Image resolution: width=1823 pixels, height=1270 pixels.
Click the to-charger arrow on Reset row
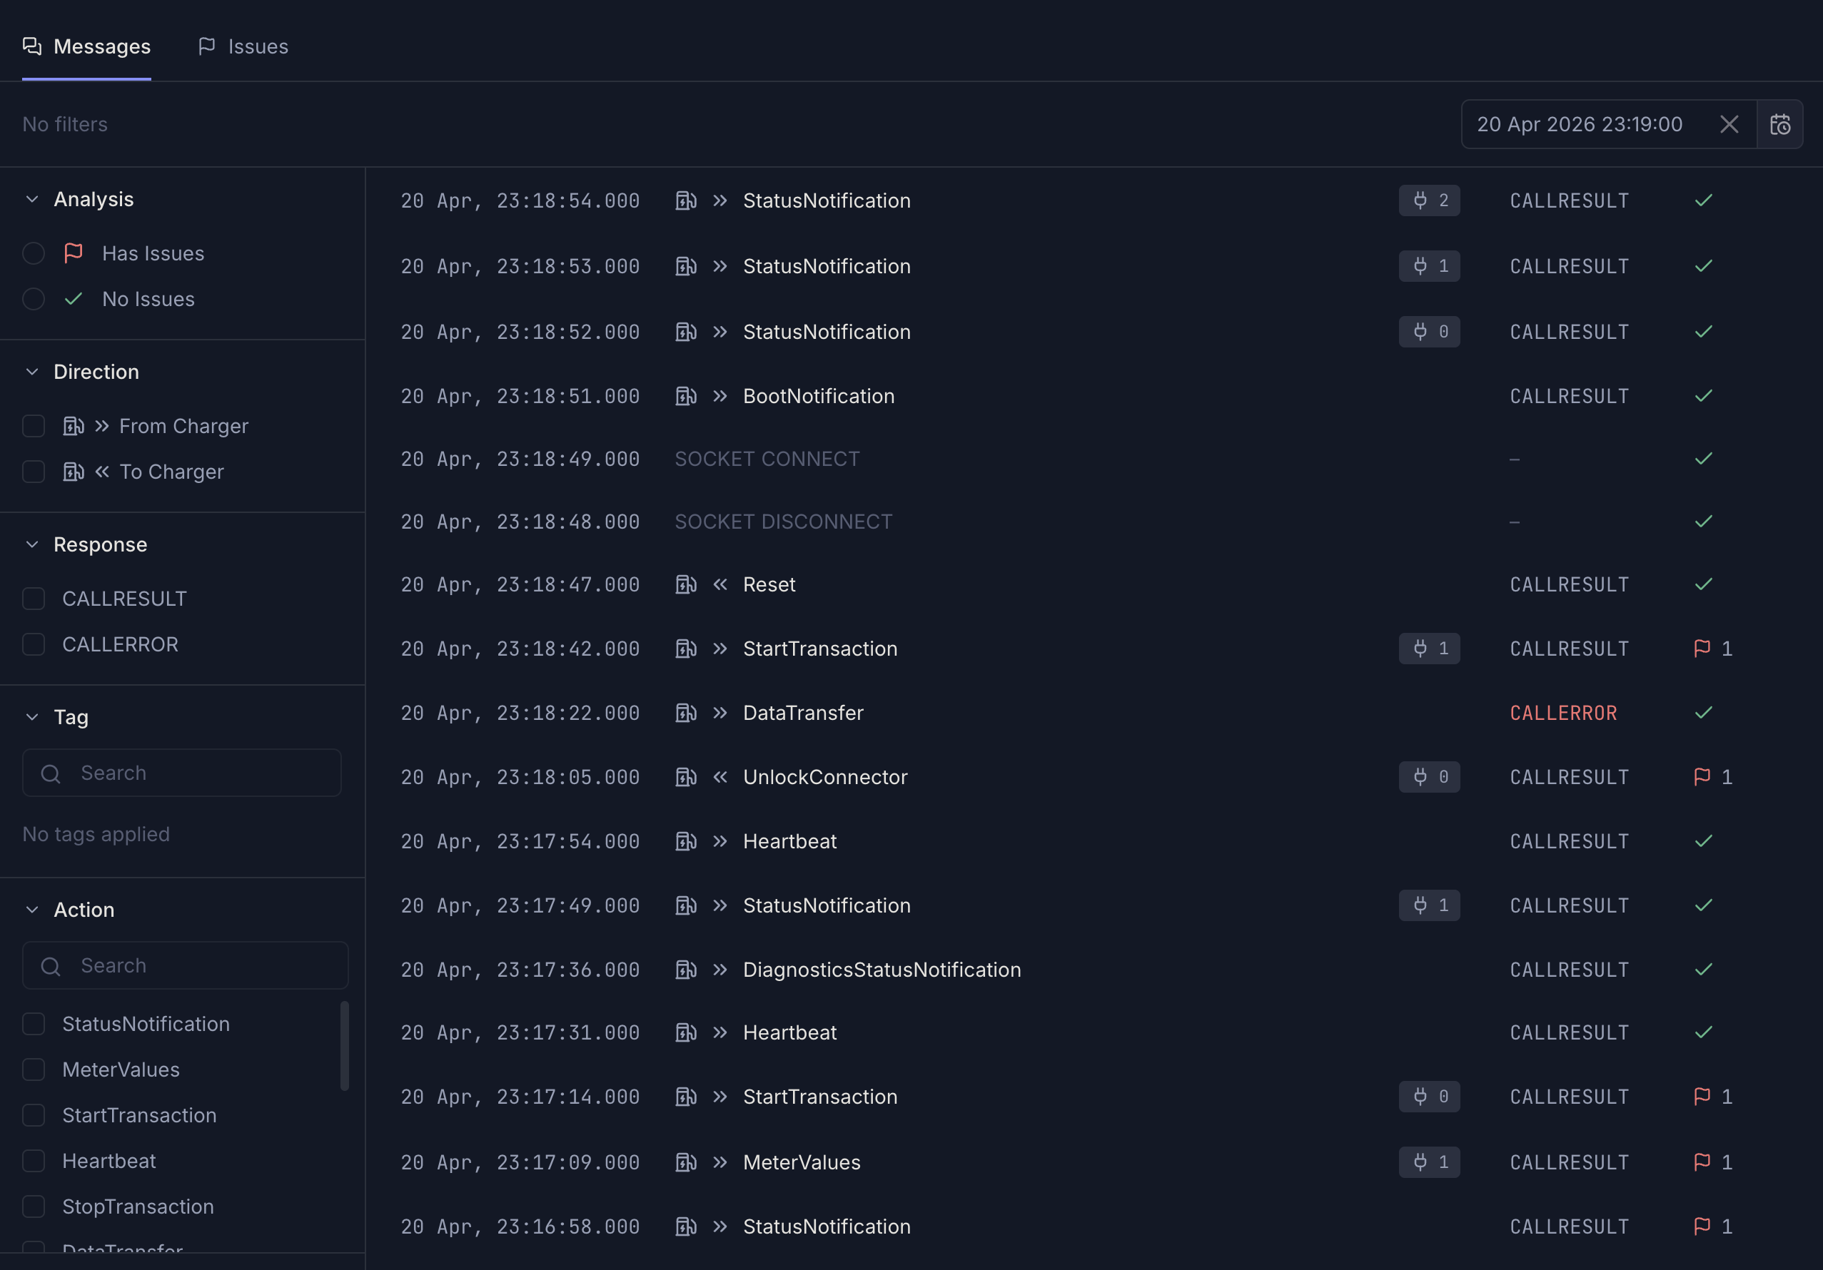click(x=720, y=585)
